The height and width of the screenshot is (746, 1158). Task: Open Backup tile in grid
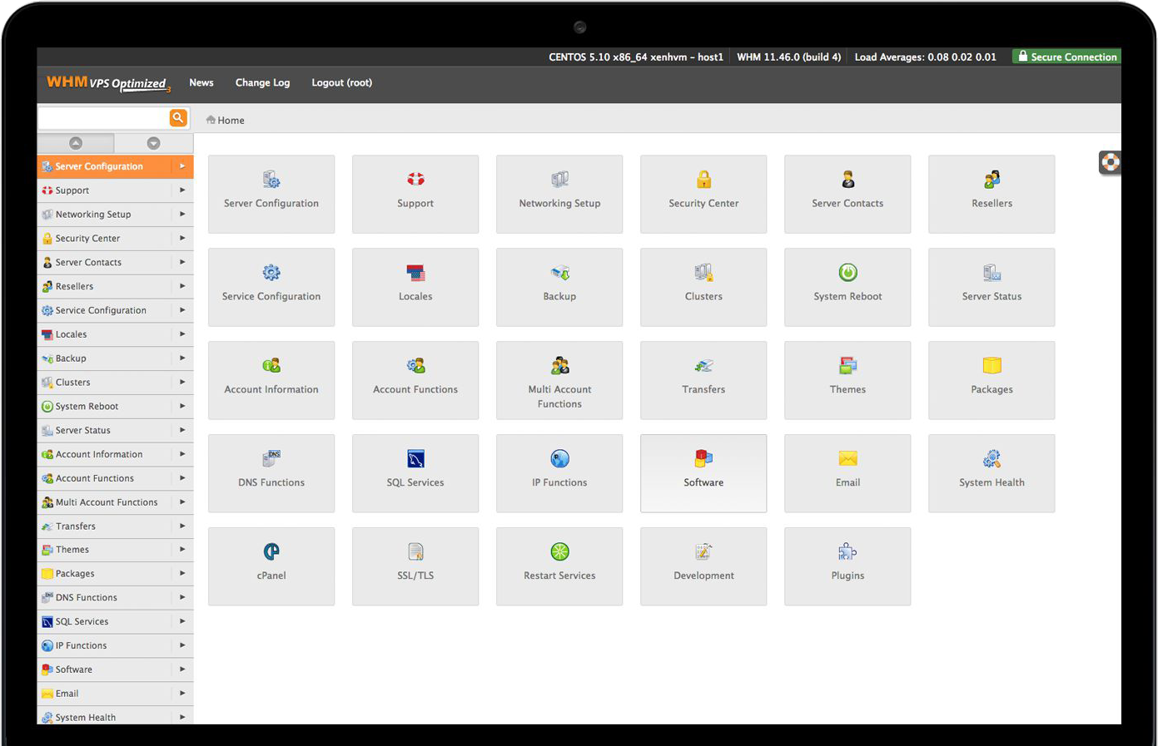559,287
